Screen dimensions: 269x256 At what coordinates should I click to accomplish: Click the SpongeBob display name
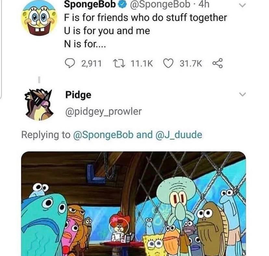[x=90, y=5]
